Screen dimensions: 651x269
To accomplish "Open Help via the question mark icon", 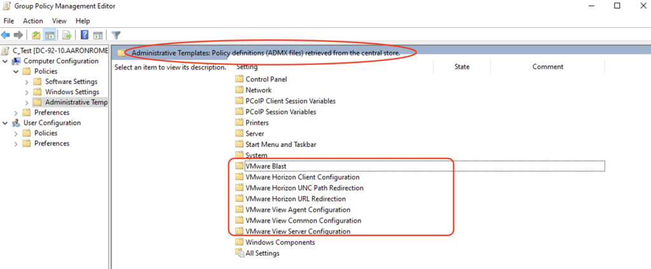I will [85, 35].
